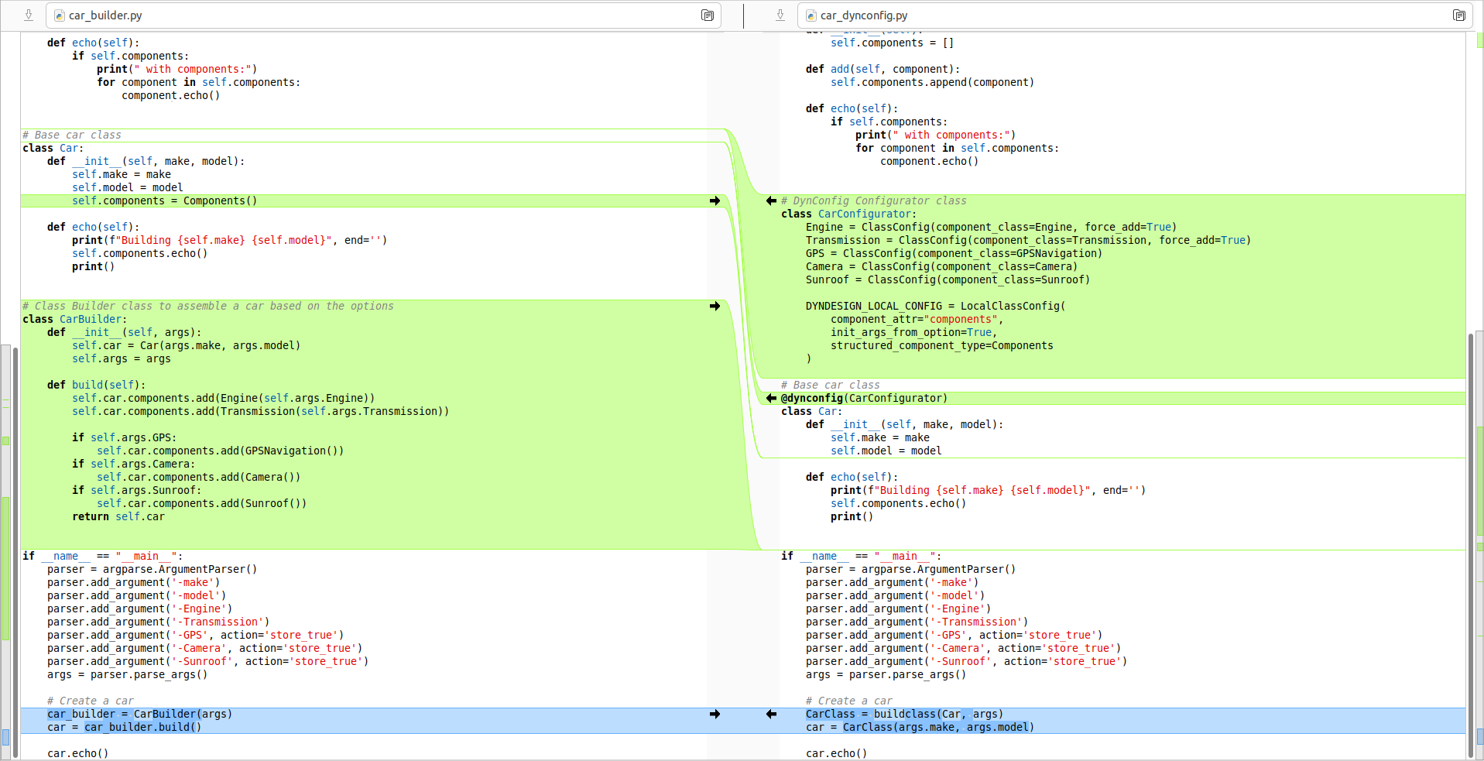Push 'self.components = Components()' change to the right
Viewport: 1484px width, 761px height.
pos(715,201)
